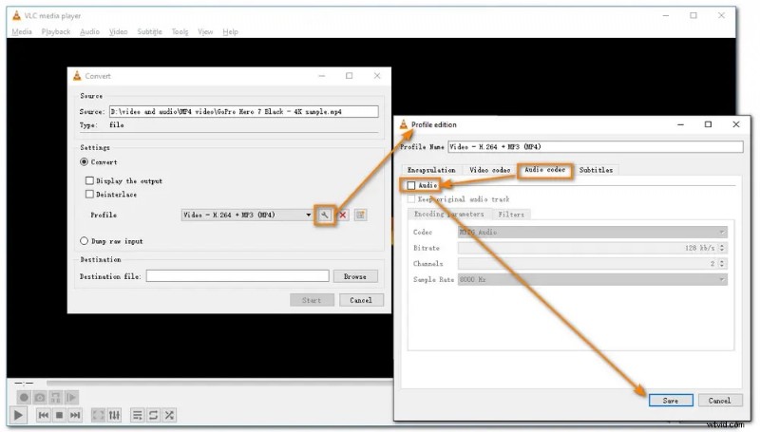Take a snapshot with camera icon
Screen dimensions: 760x432
pos(40,398)
